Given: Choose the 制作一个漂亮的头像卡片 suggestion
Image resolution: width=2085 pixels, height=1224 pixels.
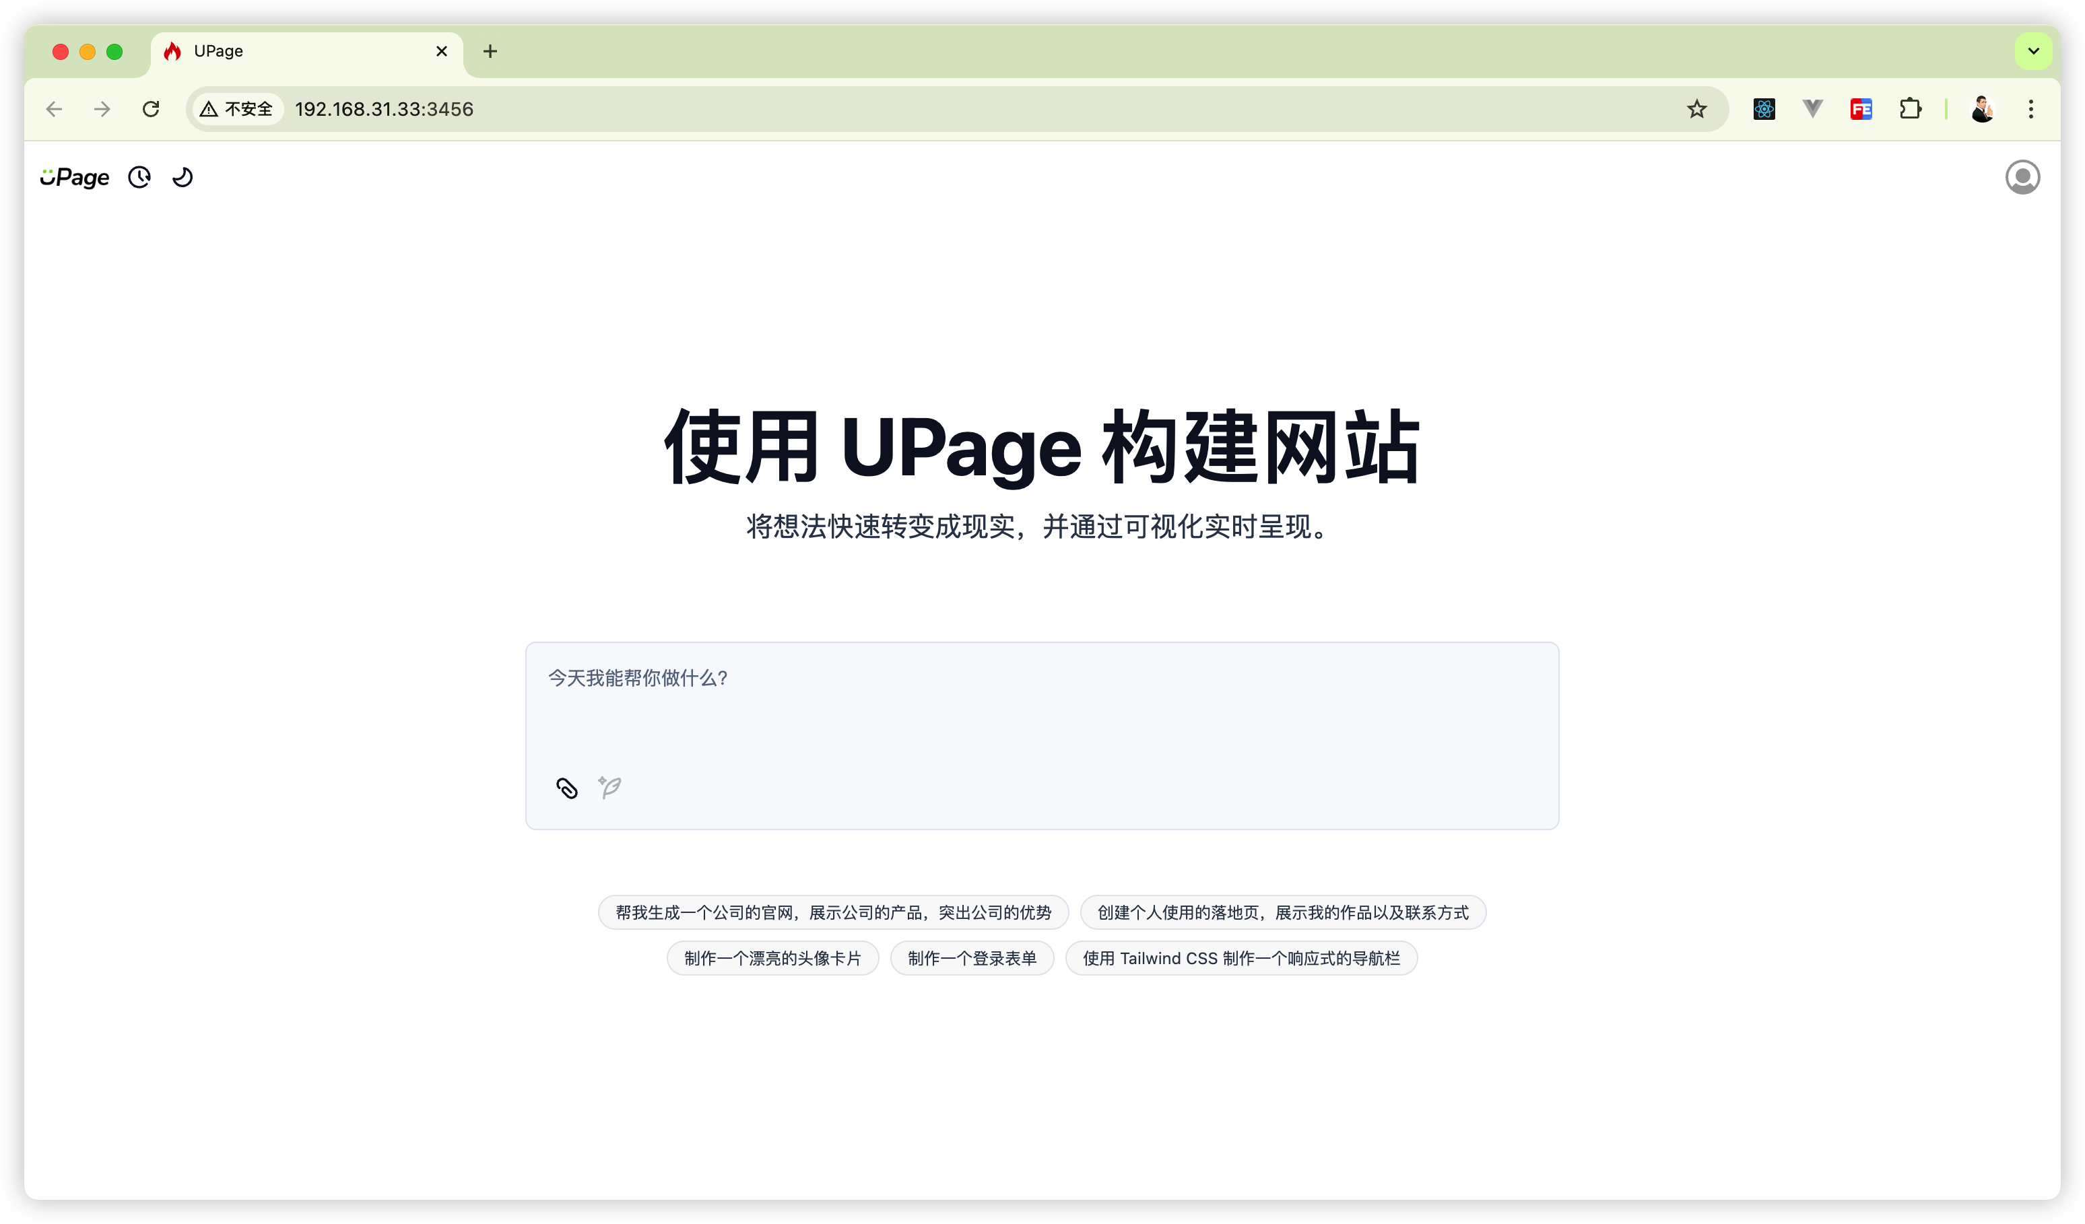Looking at the screenshot, I should coord(772,957).
